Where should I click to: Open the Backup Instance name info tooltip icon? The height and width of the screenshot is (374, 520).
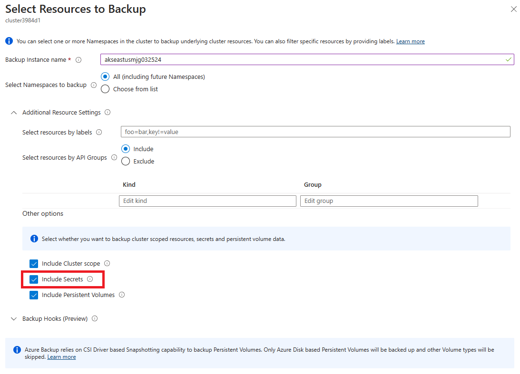[x=78, y=59]
